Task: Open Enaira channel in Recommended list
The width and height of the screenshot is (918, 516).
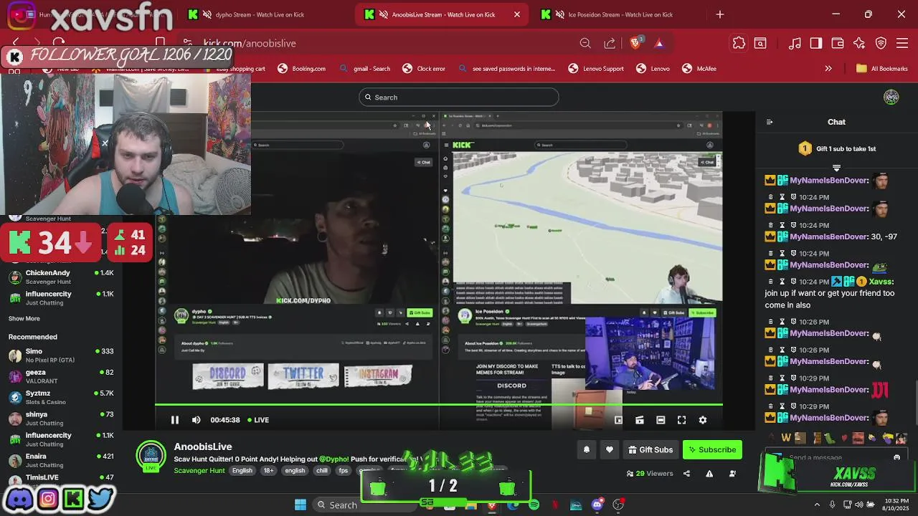Action: tap(61, 460)
